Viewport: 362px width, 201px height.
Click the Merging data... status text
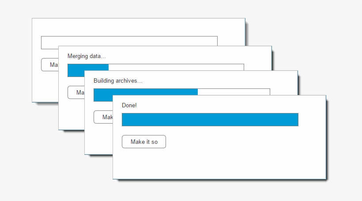coord(87,56)
